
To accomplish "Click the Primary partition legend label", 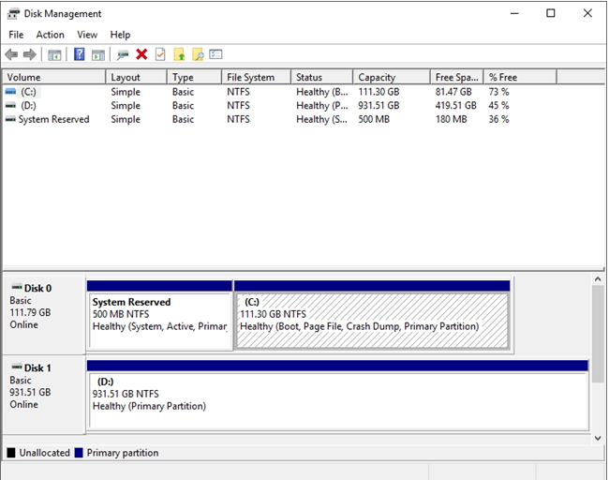I will [x=123, y=453].
